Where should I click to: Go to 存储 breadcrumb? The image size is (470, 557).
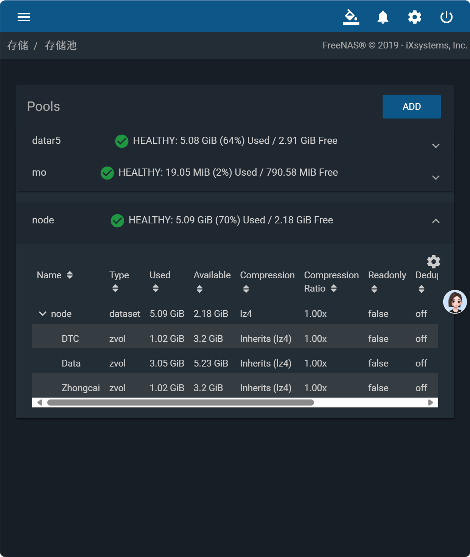click(x=18, y=45)
